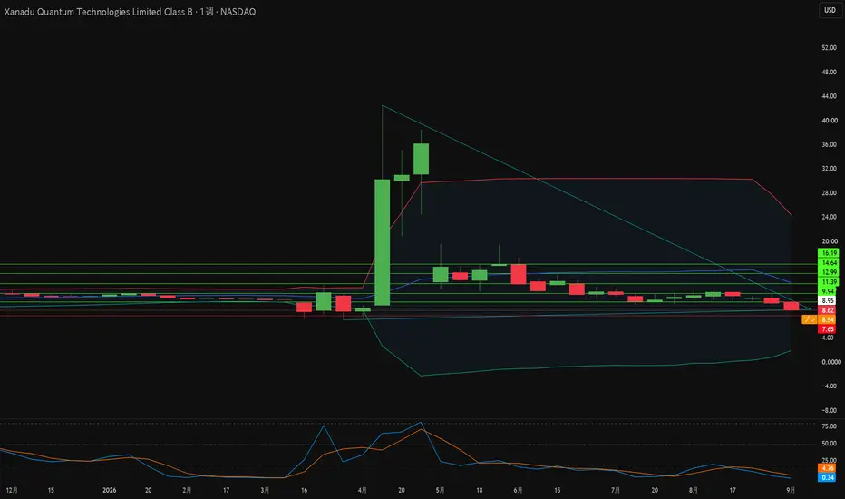Image resolution: width=845 pixels, height=499 pixels.
Task: Click the 9.94 price label
Action: tap(827, 291)
